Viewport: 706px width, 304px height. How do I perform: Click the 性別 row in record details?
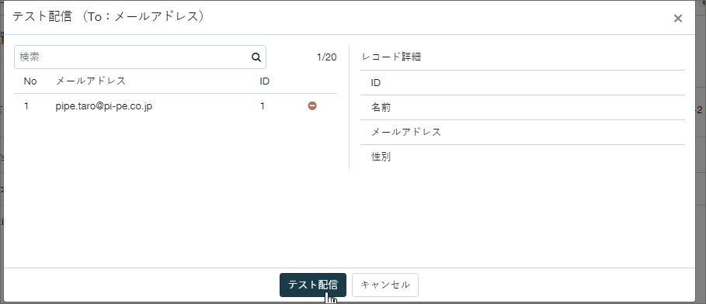point(523,157)
